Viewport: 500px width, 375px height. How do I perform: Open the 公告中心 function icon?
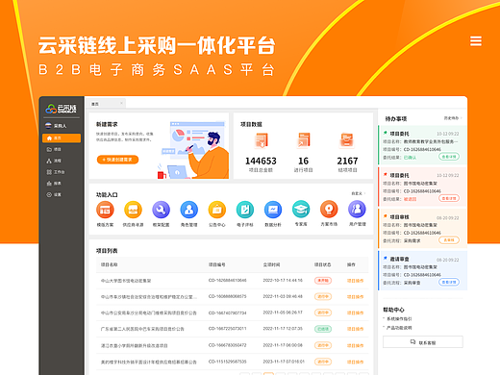(217, 210)
